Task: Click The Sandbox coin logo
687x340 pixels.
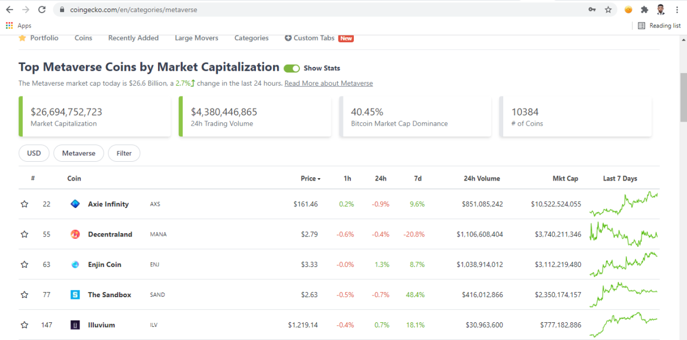Action: click(x=75, y=295)
